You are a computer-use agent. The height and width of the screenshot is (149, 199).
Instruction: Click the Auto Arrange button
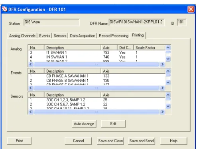pos(84,124)
